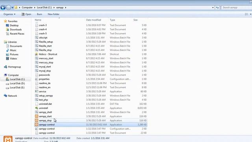This screenshot has width=252, height=142.
Task: Select mysql_start batch file icon
Action: 37,67
